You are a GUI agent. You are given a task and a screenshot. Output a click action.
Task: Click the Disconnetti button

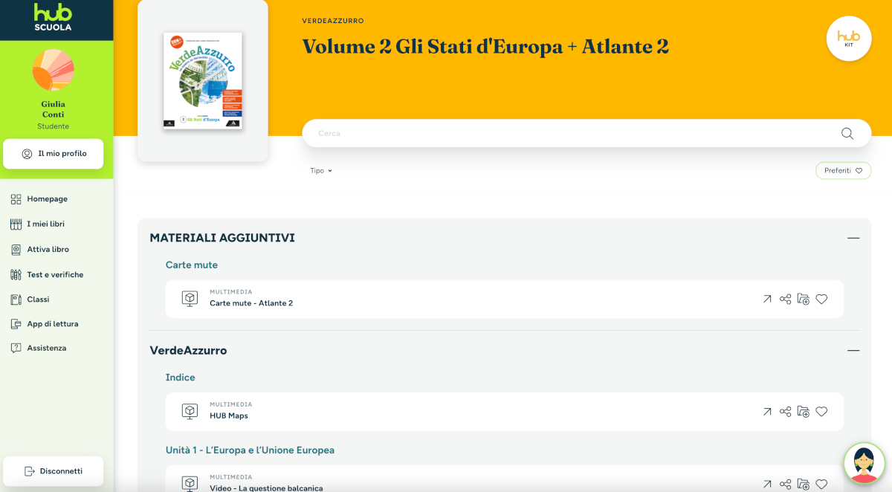click(x=54, y=471)
